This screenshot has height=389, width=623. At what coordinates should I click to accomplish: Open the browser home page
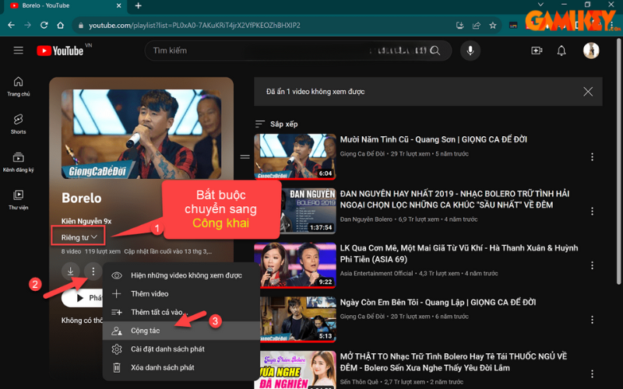61,25
